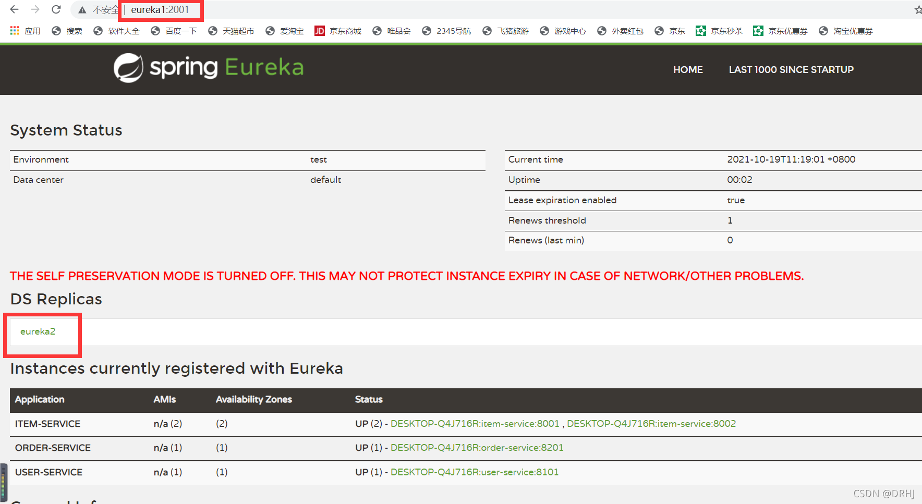Image resolution: width=922 pixels, height=504 pixels.
Task: Open the 淘宝优惠券 bookmark
Action: 846,31
